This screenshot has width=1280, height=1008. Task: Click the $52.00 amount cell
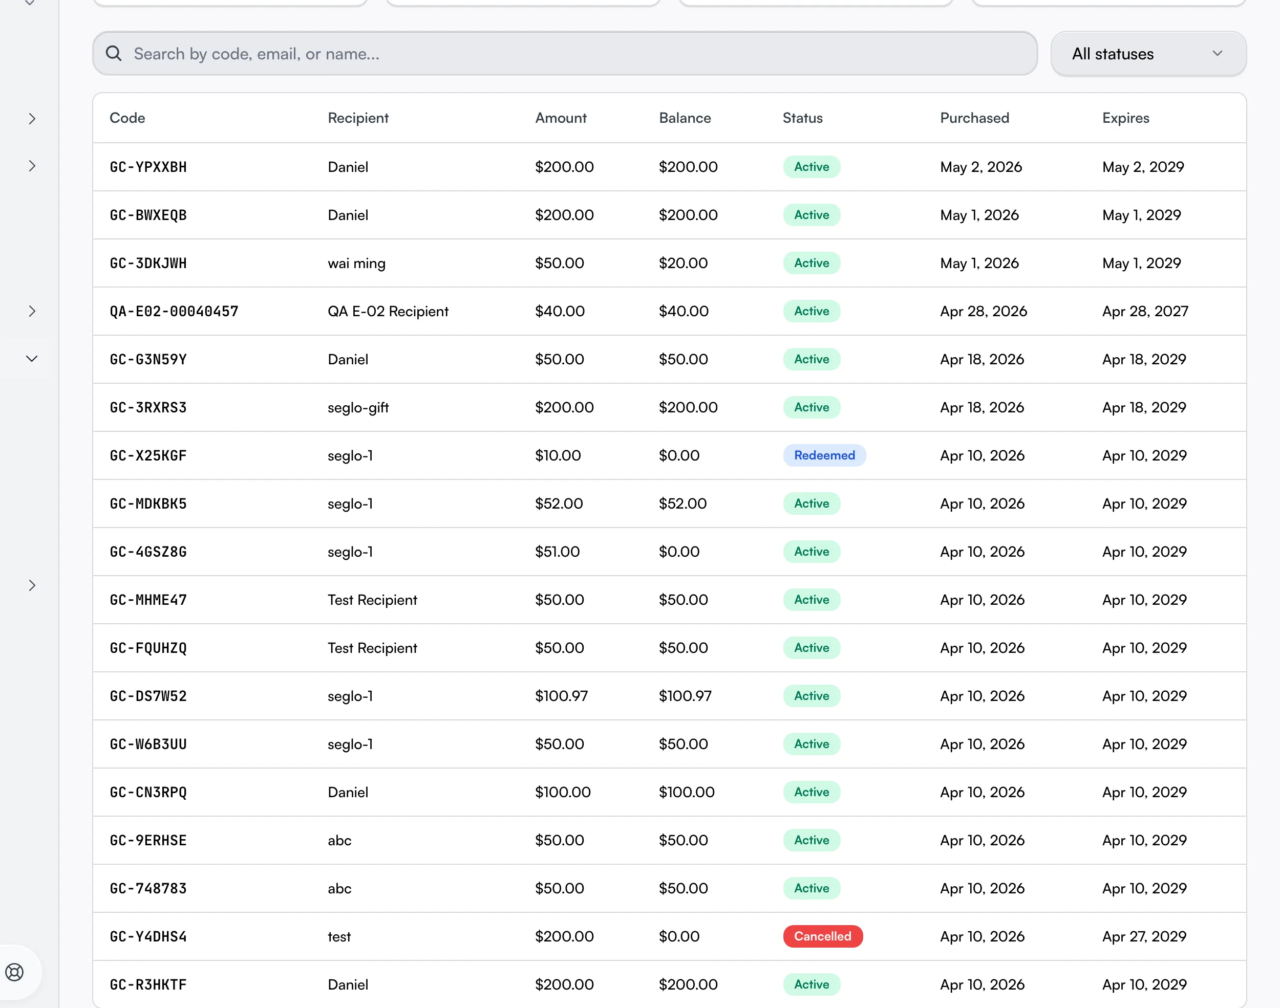click(559, 503)
